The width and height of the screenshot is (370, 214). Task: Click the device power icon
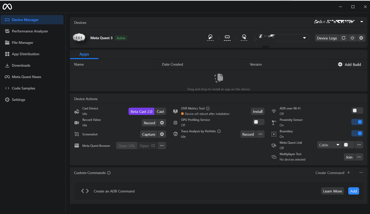point(352,38)
